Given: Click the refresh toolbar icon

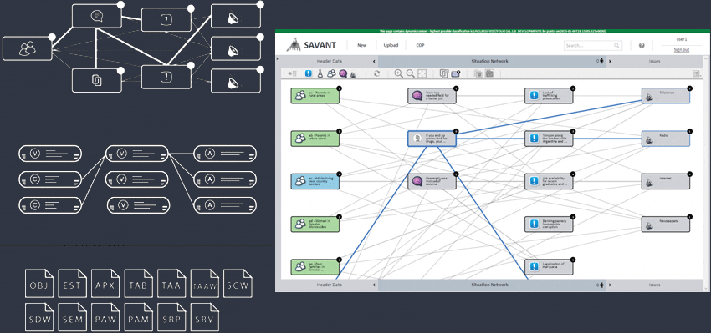Looking at the screenshot, I should [x=376, y=73].
